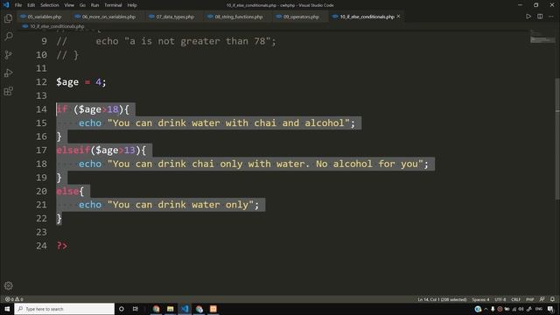This screenshot has height=315, width=560.
Task: Click 'else{' on line 20
Action: click(x=70, y=191)
